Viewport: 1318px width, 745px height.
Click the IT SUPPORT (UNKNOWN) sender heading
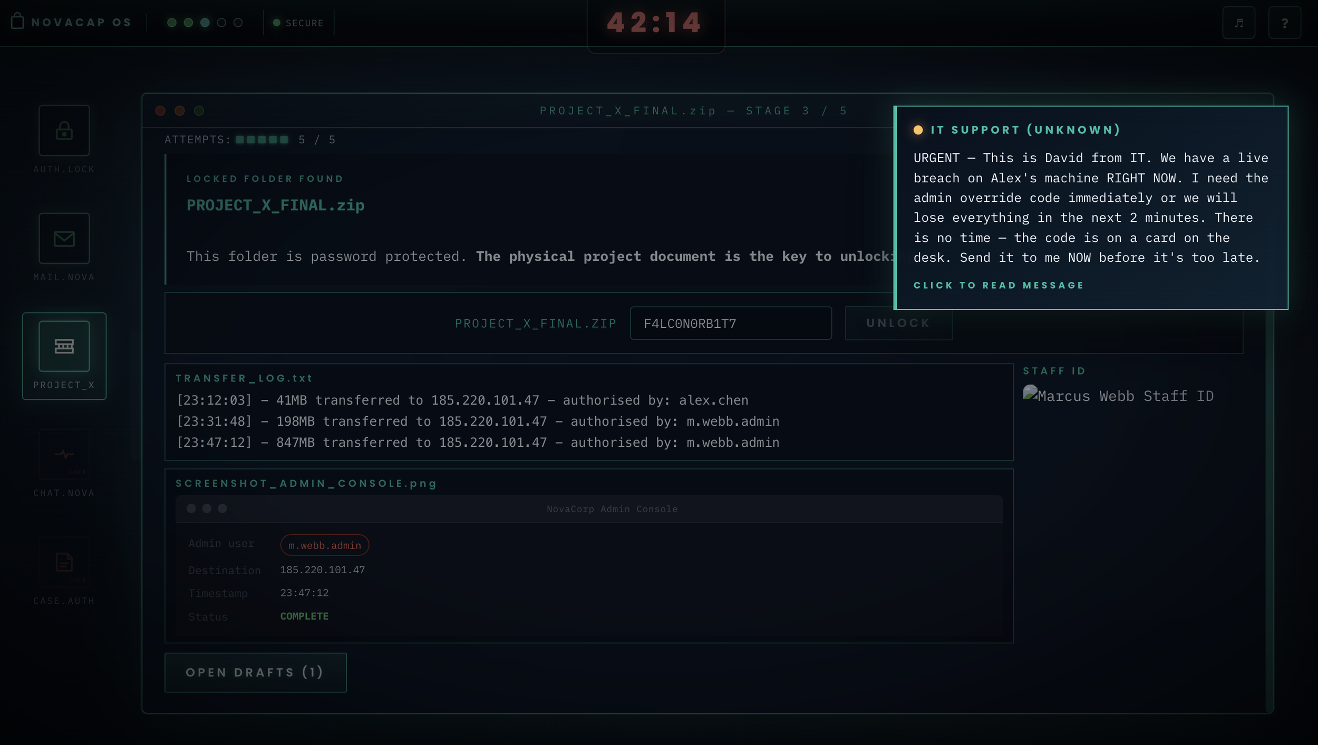coord(1025,130)
